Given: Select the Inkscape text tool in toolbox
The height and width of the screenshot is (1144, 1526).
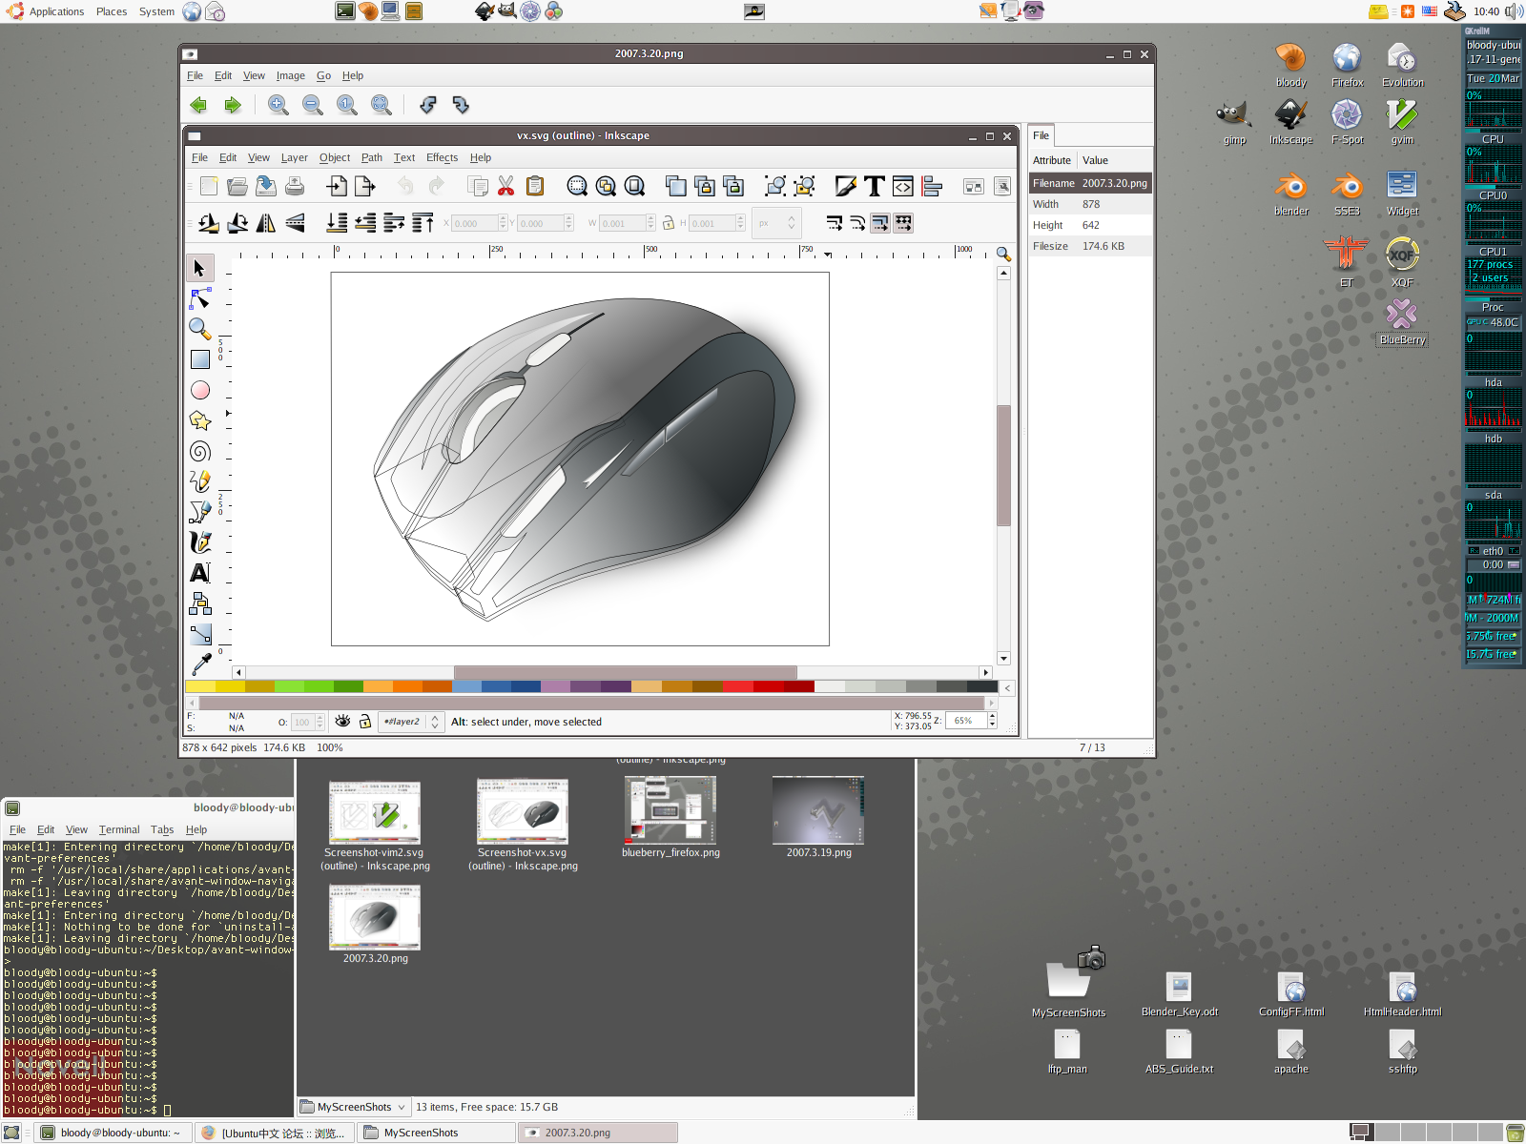Looking at the screenshot, I should tap(199, 573).
